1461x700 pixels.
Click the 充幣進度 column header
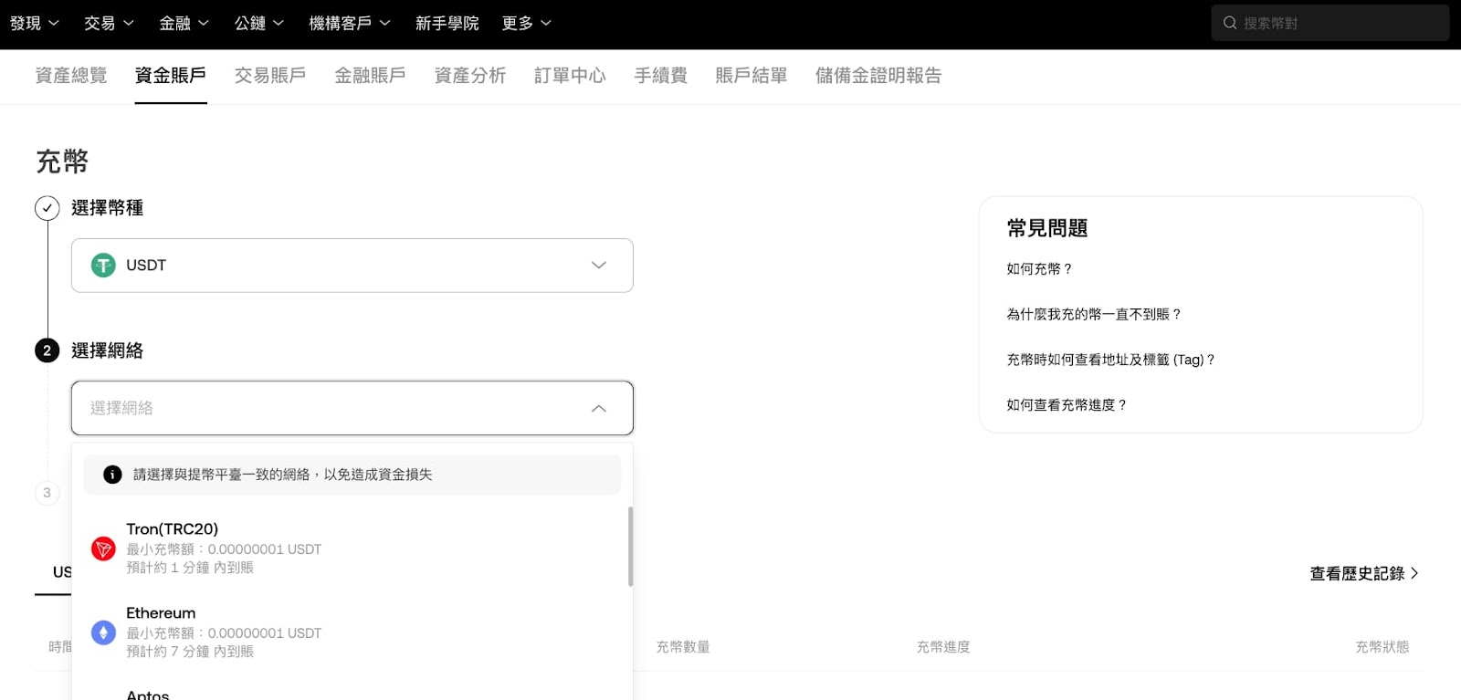coord(943,647)
